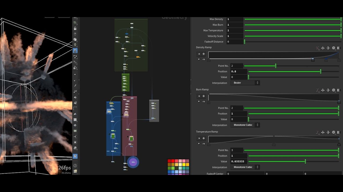
Task: Toggle display points dot icon
Action: [75, 74]
